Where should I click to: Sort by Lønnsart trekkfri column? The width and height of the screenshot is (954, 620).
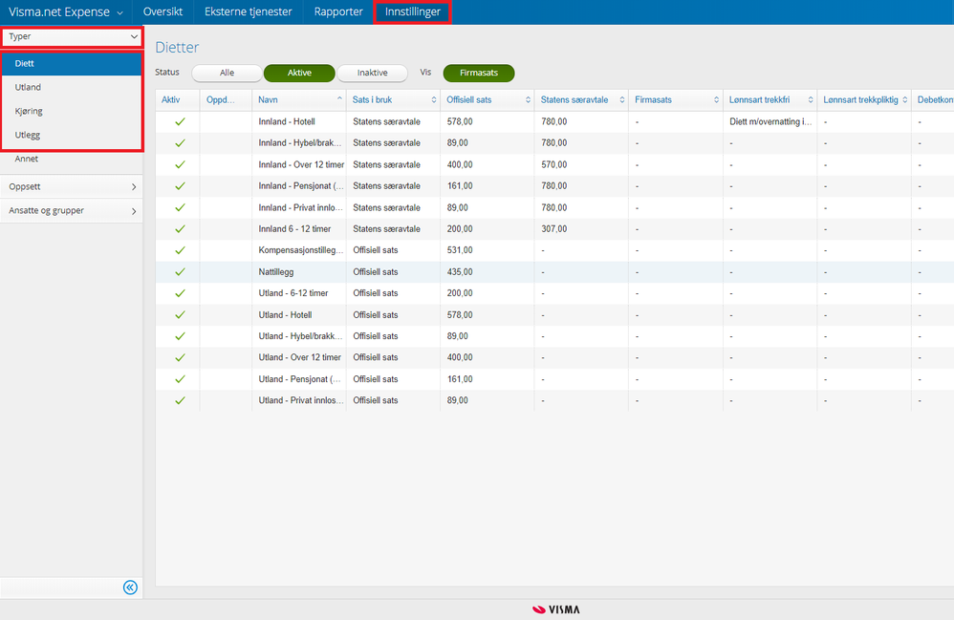point(811,99)
